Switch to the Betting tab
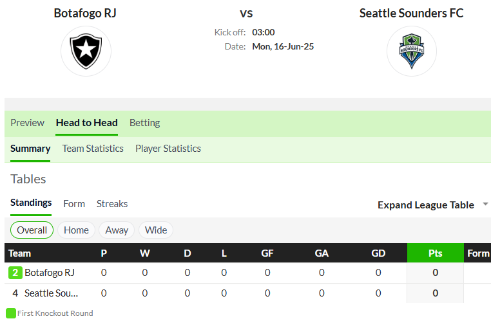The image size is (491, 330). coord(145,123)
